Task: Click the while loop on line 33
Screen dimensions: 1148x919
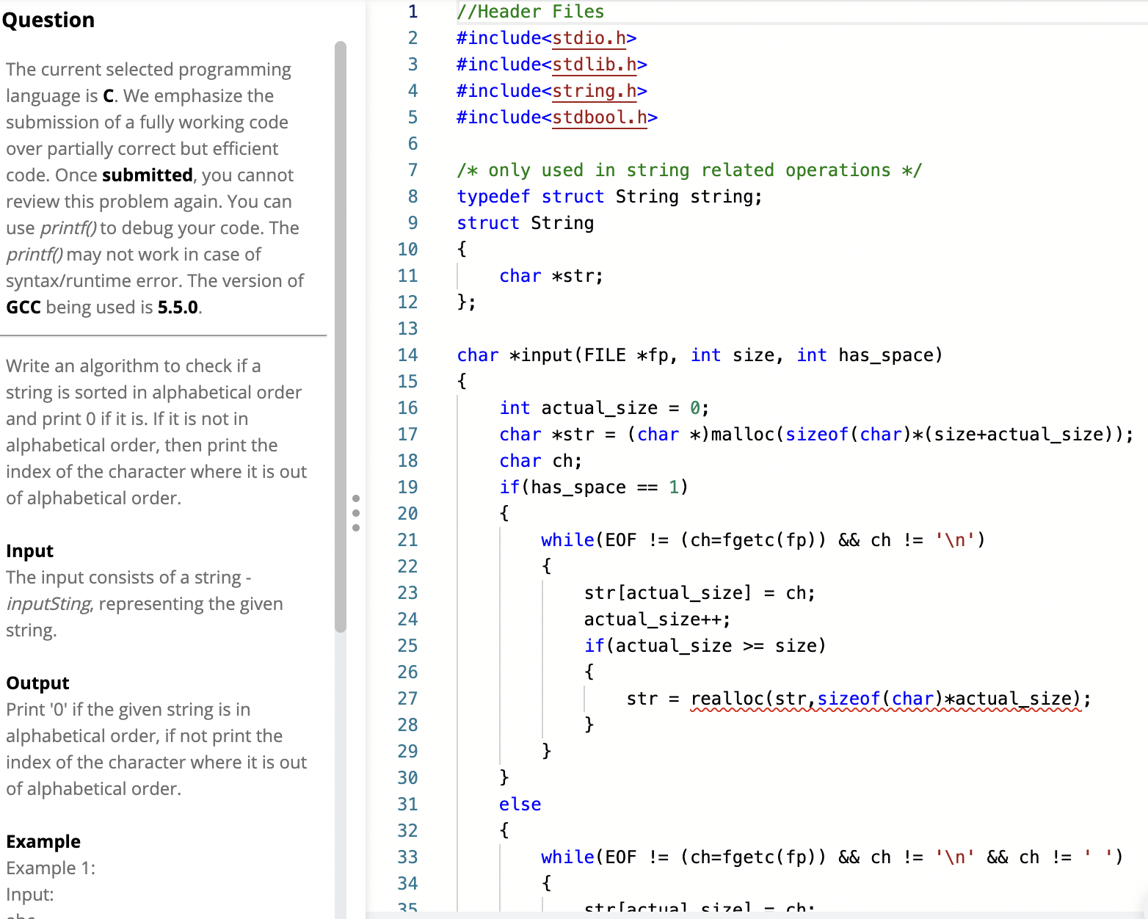Action: (x=832, y=857)
